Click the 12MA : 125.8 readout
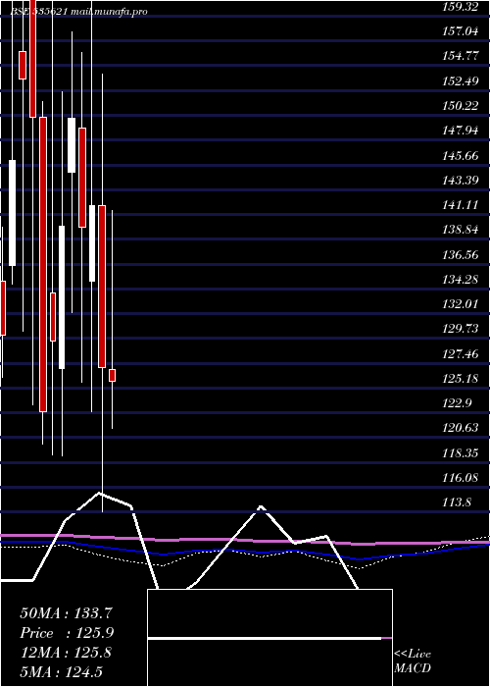The height and width of the screenshot is (687, 490). click(x=66, y=653)
